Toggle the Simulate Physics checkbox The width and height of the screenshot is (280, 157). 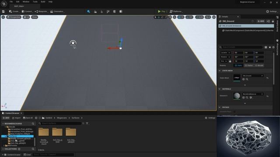[234, 112]
